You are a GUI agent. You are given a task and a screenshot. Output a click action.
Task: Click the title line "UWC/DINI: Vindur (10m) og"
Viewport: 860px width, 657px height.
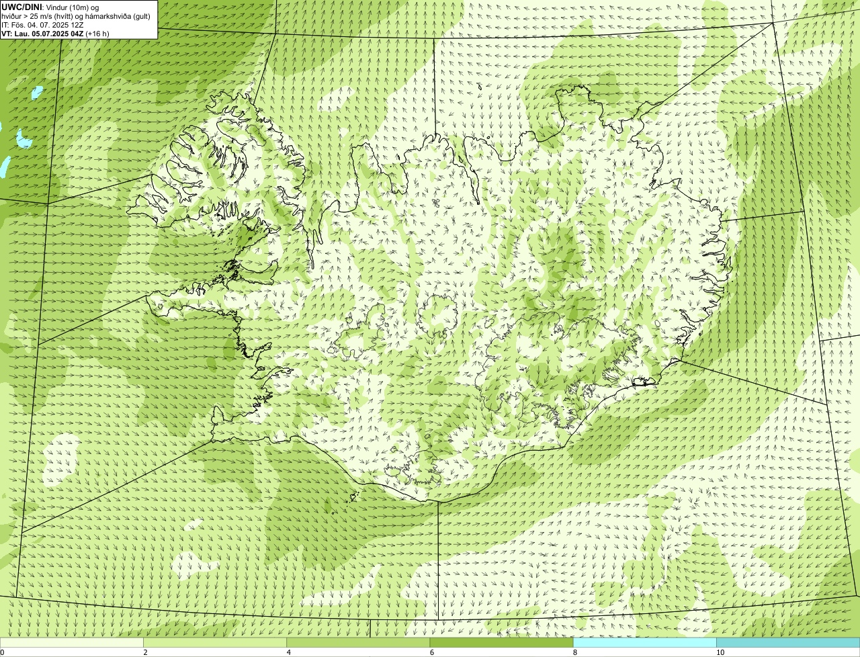coord(50,7)
